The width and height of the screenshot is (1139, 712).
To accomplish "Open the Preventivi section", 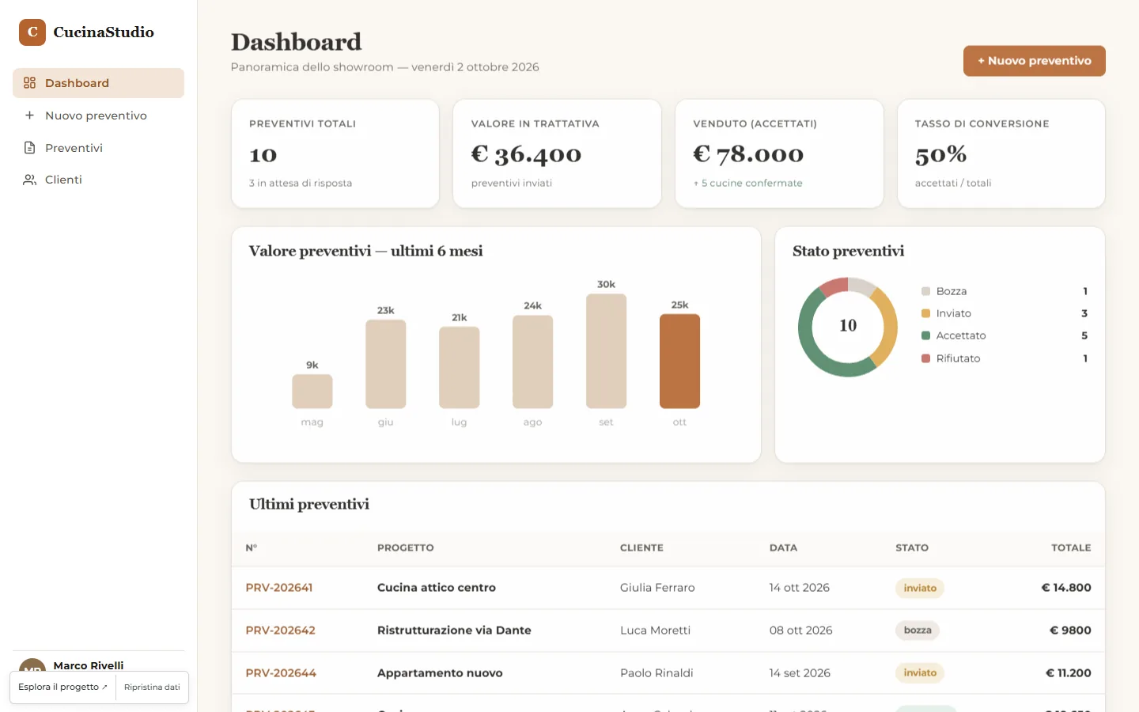I will point(98,148).
